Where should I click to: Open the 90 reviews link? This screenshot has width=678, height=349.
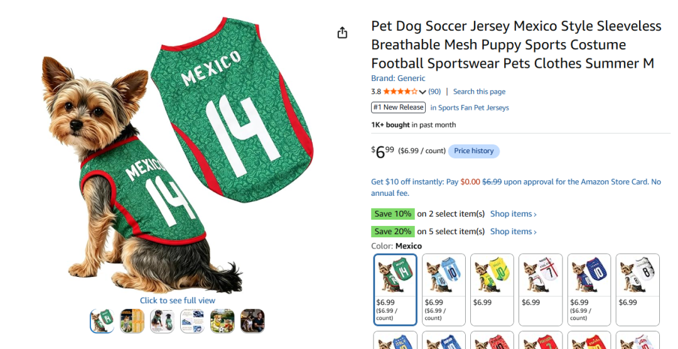[434, 92]
